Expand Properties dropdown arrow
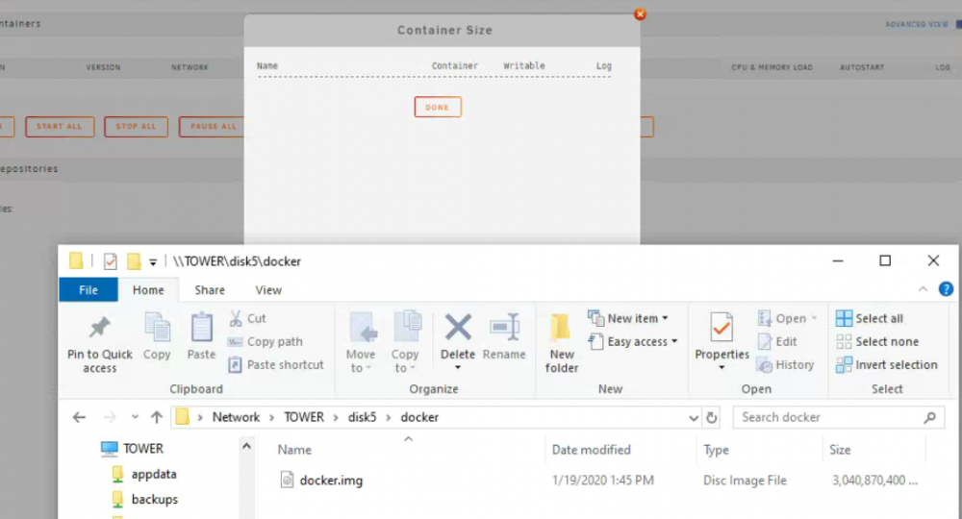This screenshot has height=519, width=962. point(722,368)
